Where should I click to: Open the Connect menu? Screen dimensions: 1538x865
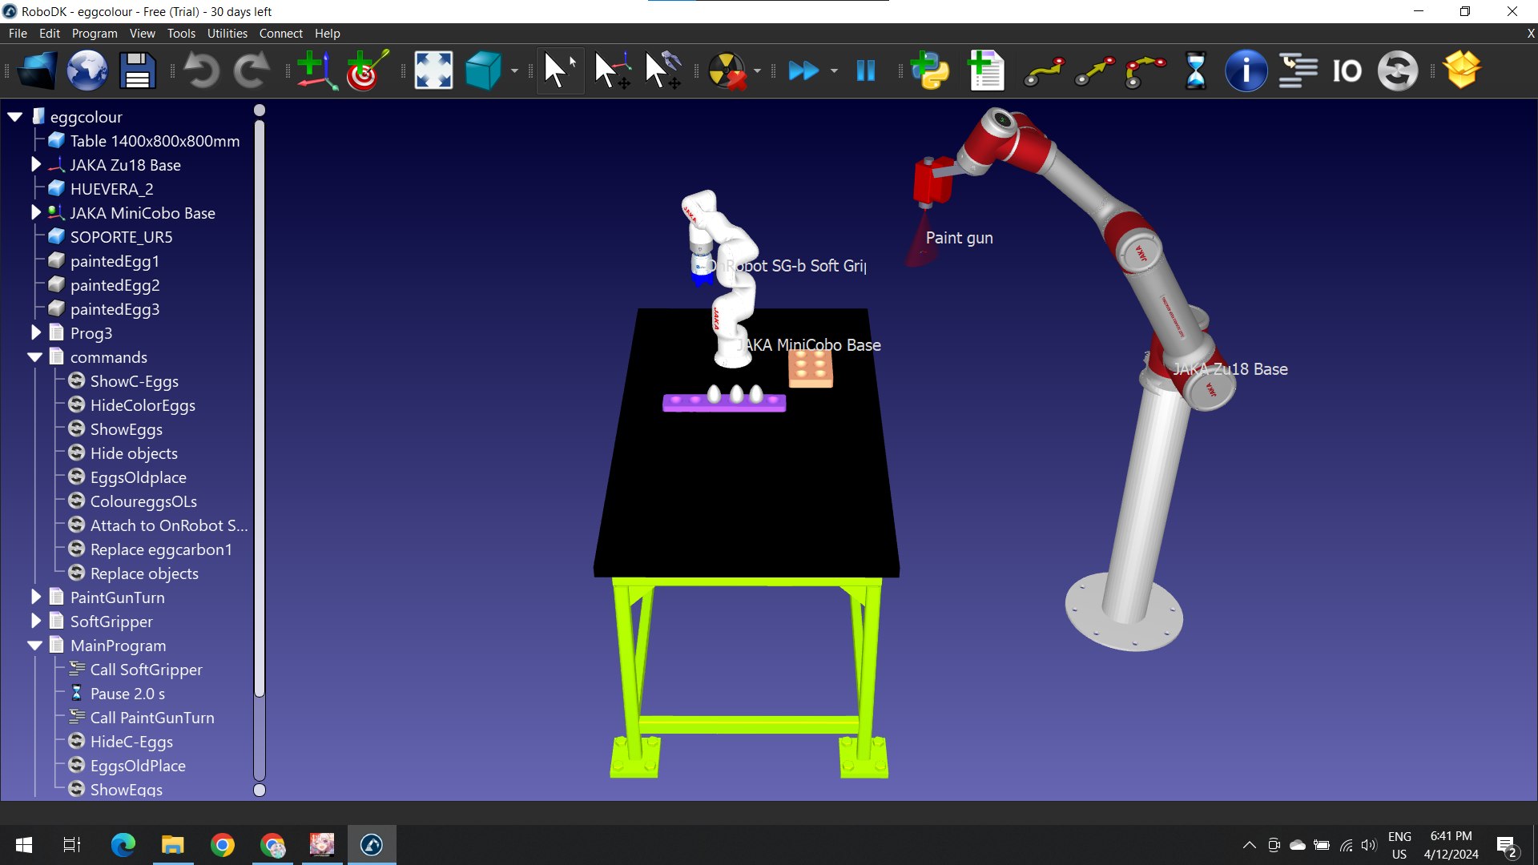281,34
